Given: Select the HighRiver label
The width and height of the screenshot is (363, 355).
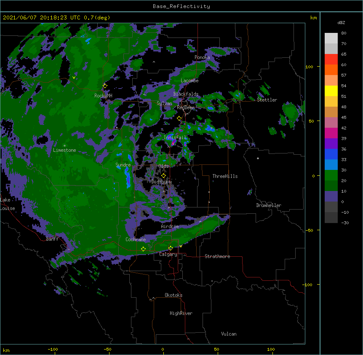Looking at the screenshot, I should coord(181,313).
